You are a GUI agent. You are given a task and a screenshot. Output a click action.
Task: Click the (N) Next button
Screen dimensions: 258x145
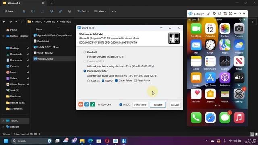(158, 105)
